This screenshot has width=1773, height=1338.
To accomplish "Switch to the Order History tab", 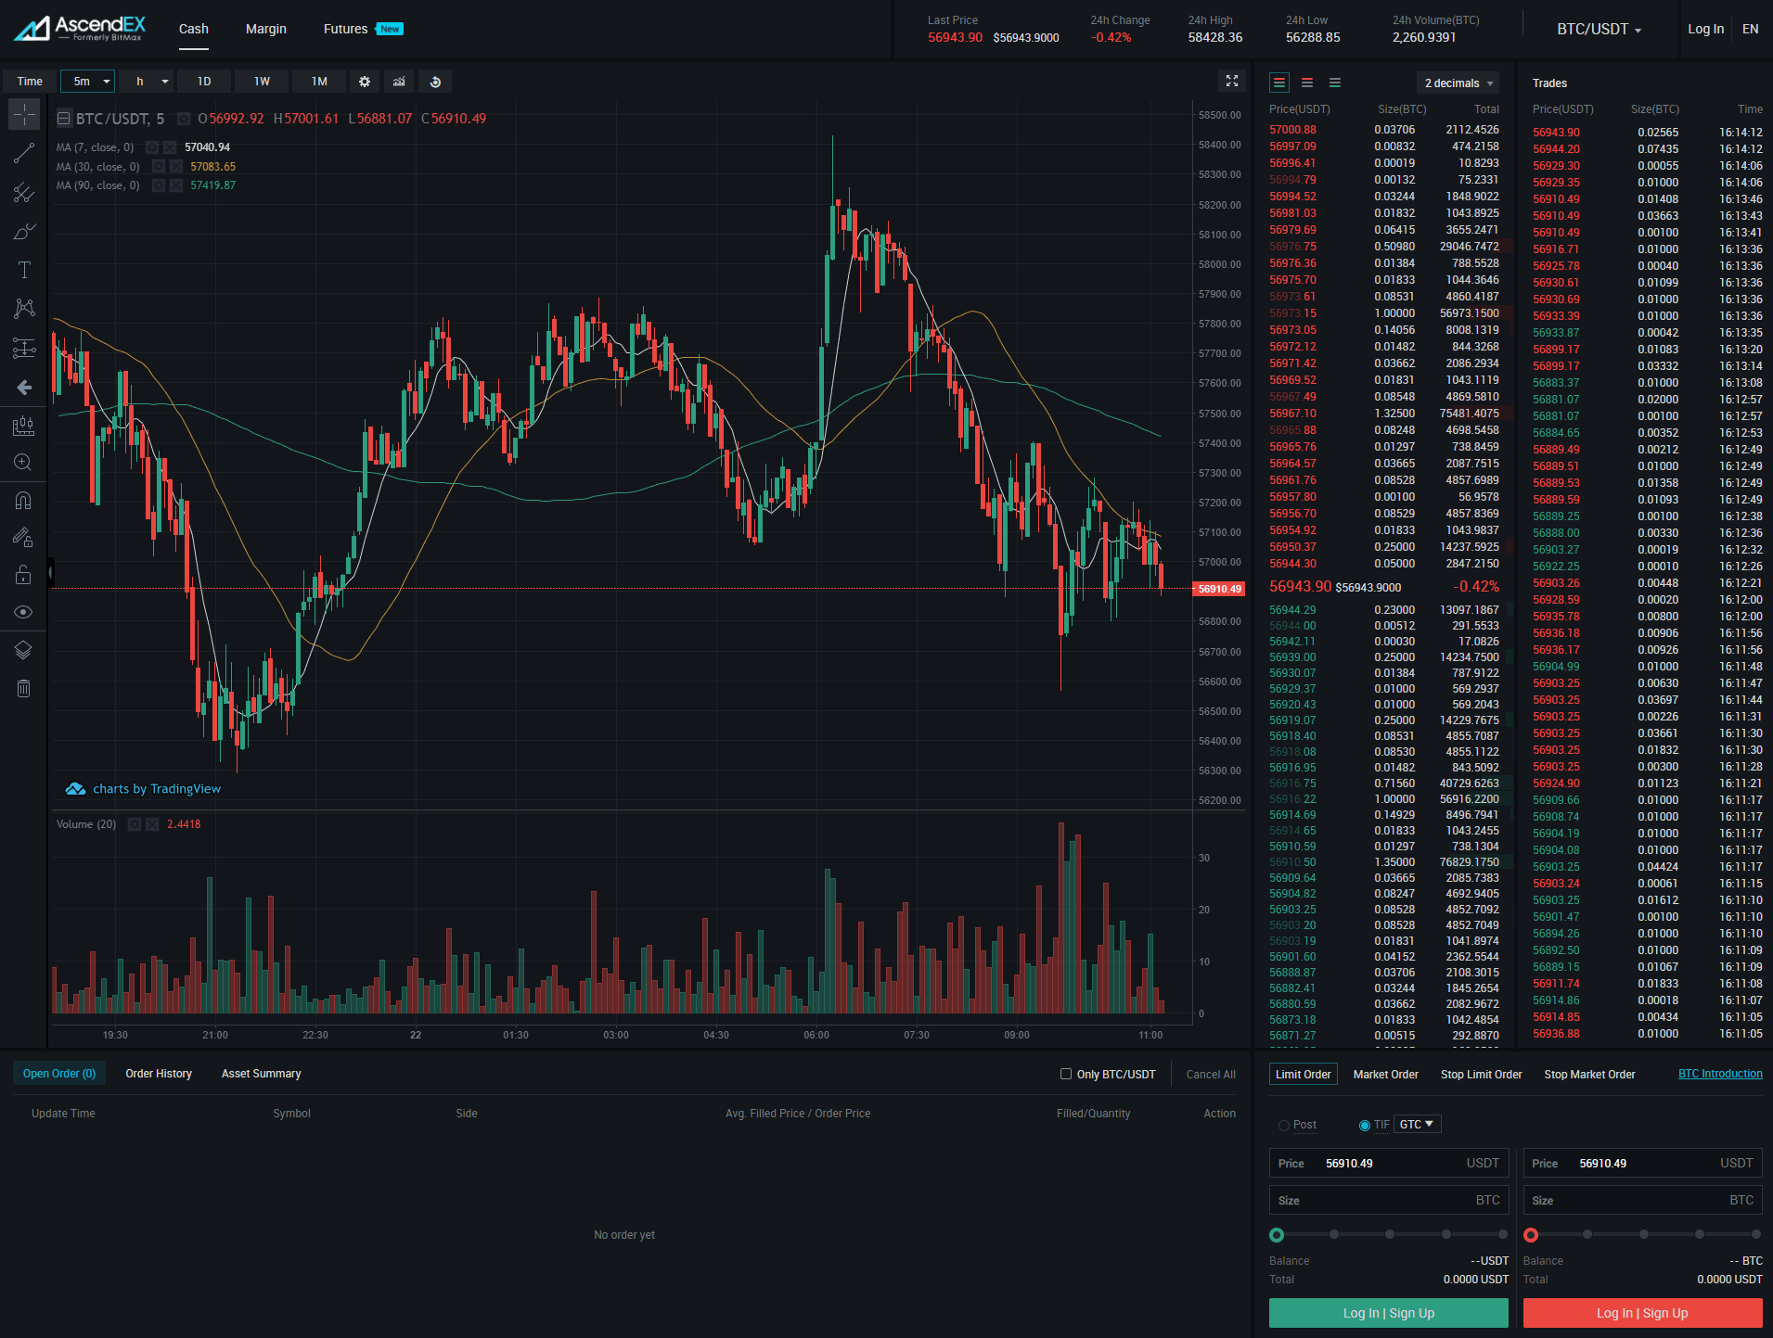I will [x=159, y=1074].
